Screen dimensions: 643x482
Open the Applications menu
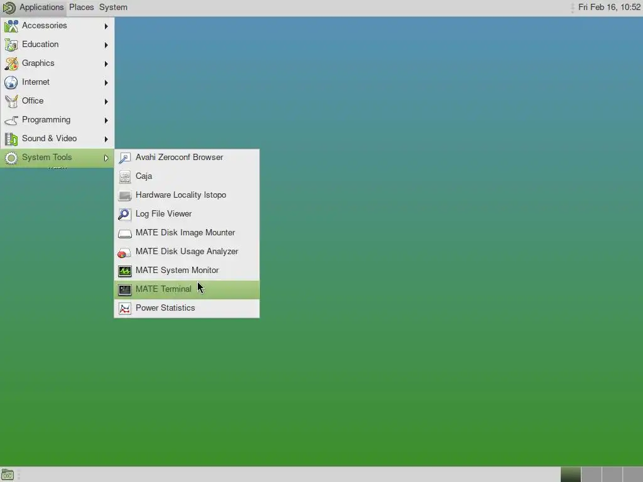tap(41, 8)
